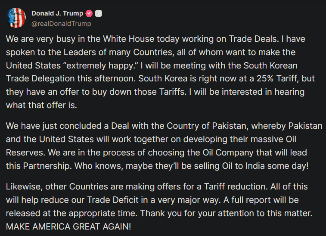Click the third paragraph about Tariff reduction
326x236 pixels.
tap(159, 206)
